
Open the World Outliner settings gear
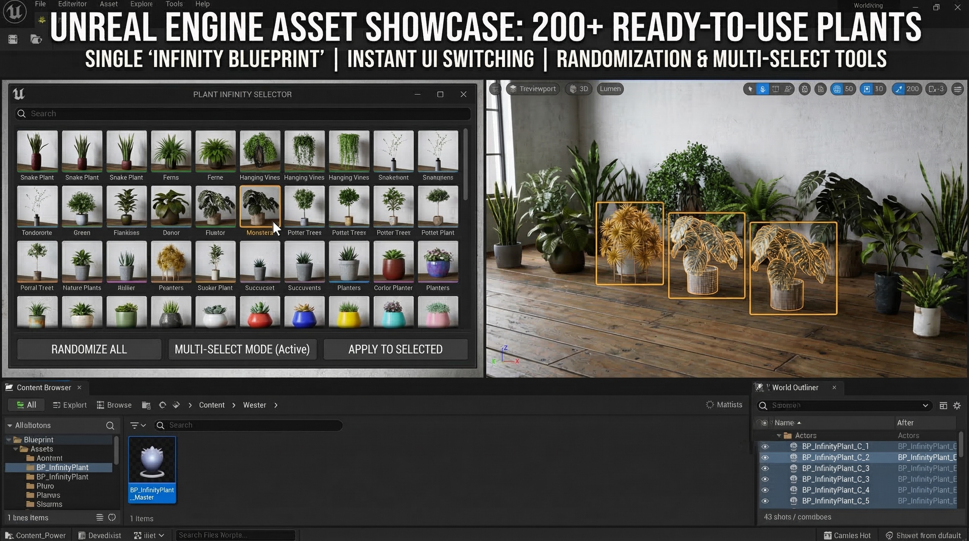coord(957,405)
